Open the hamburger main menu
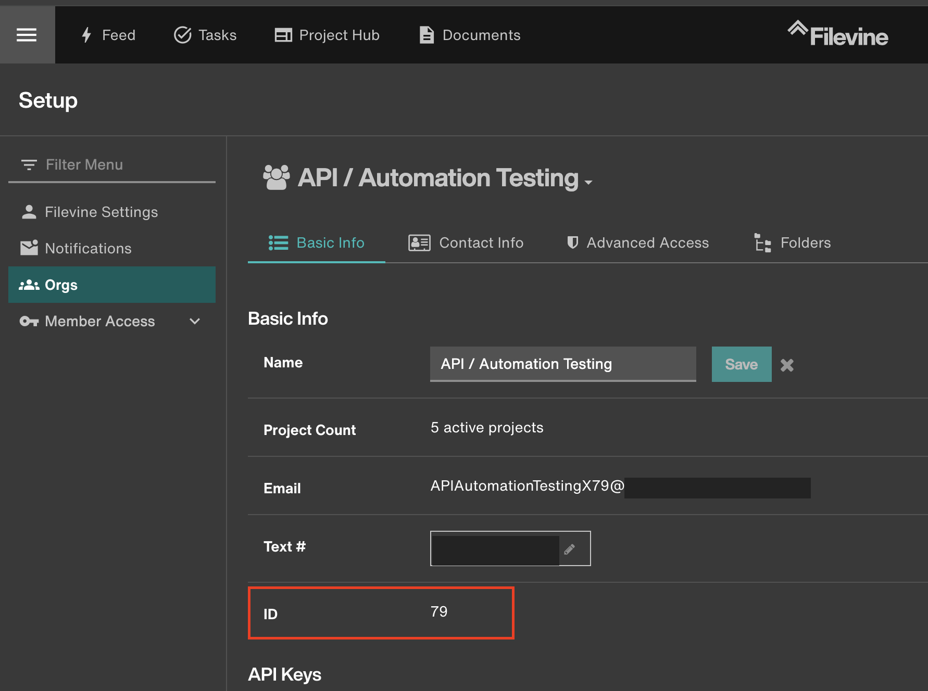 (27, 35)
